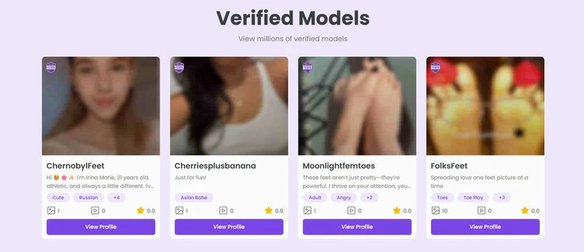Click the Cherriesplusbanana profile thumbnail
This screenshot has width=584, height=252.
click(229, 106)
